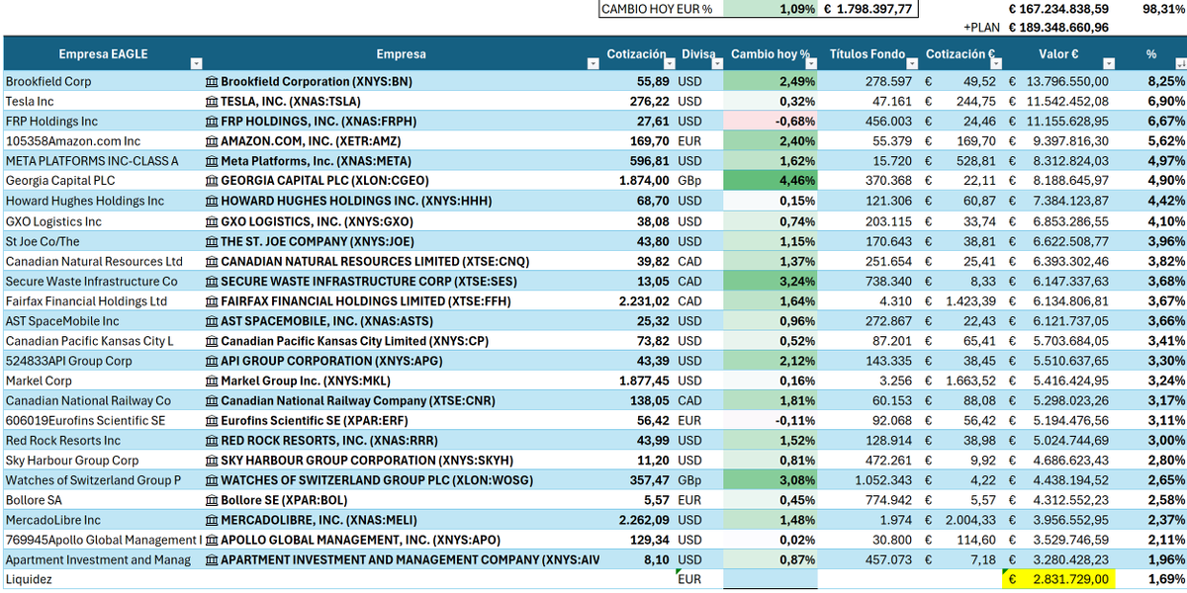The width and height of the screenshot is (1187, 593).
Task: Open the Valor € column filter dropdown
Action: click(x=1107, y=63)
